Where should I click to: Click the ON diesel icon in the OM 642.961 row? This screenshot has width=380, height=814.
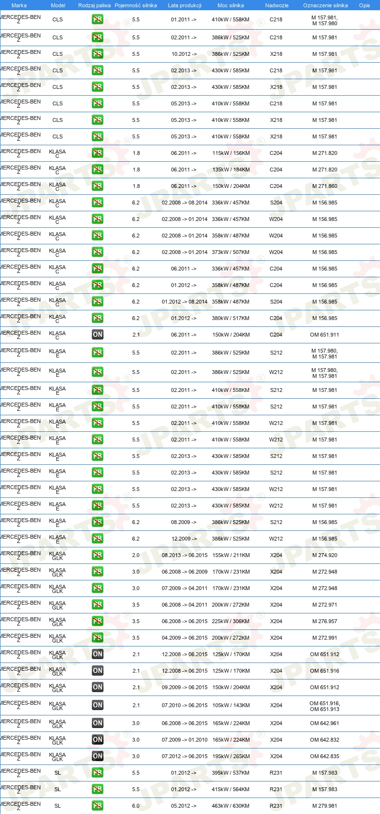click(98, 723)
